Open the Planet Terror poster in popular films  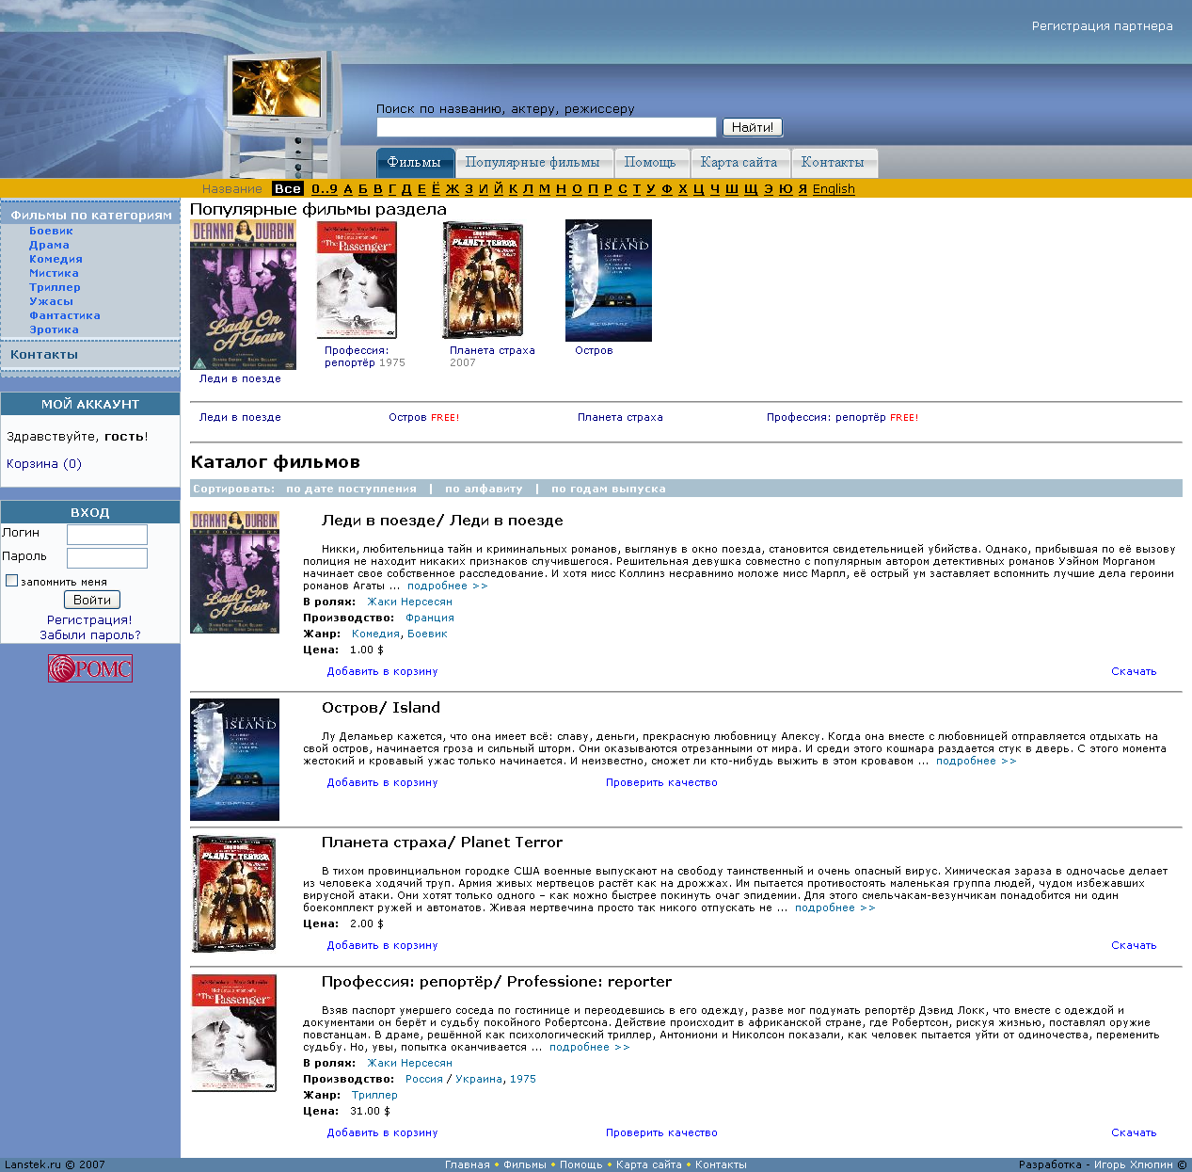[483, 280]
